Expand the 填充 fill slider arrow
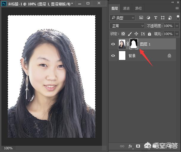The width and height of the screenshot is (181, 152). (x=177, y=34)
